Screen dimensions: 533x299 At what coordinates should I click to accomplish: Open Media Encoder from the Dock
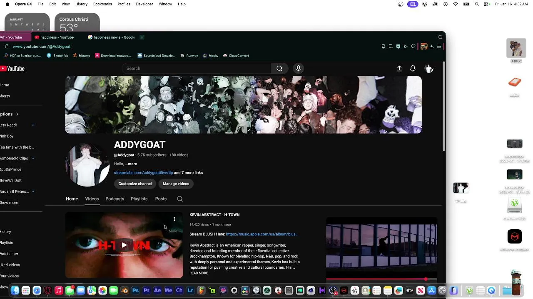[168, 291]
